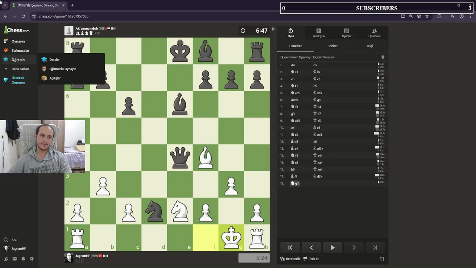Select the Sohbet tab
Image resolution: width=476 pixels, height=268 pixels.
332,46
